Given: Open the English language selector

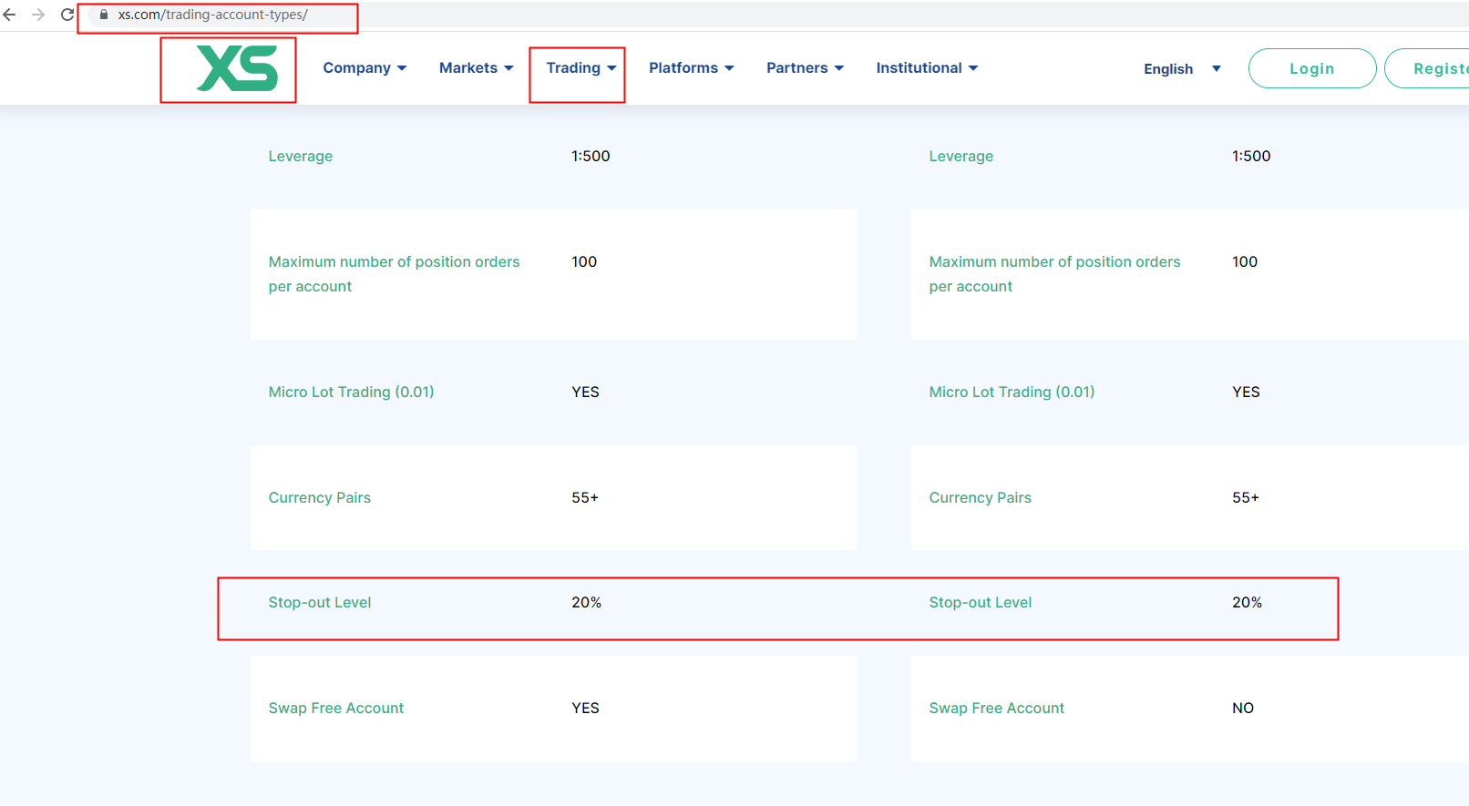Looking at the screenshot, I should coord(1181,69).
